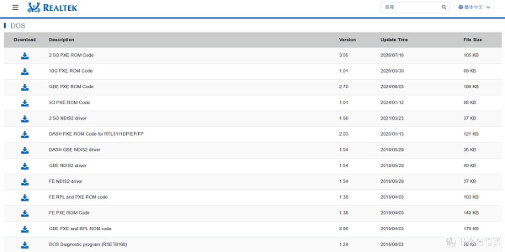Download GBE PXE and RPL ROM code
Image resolution: width=505 pixels, height=252 pixels.
(25, 229)
